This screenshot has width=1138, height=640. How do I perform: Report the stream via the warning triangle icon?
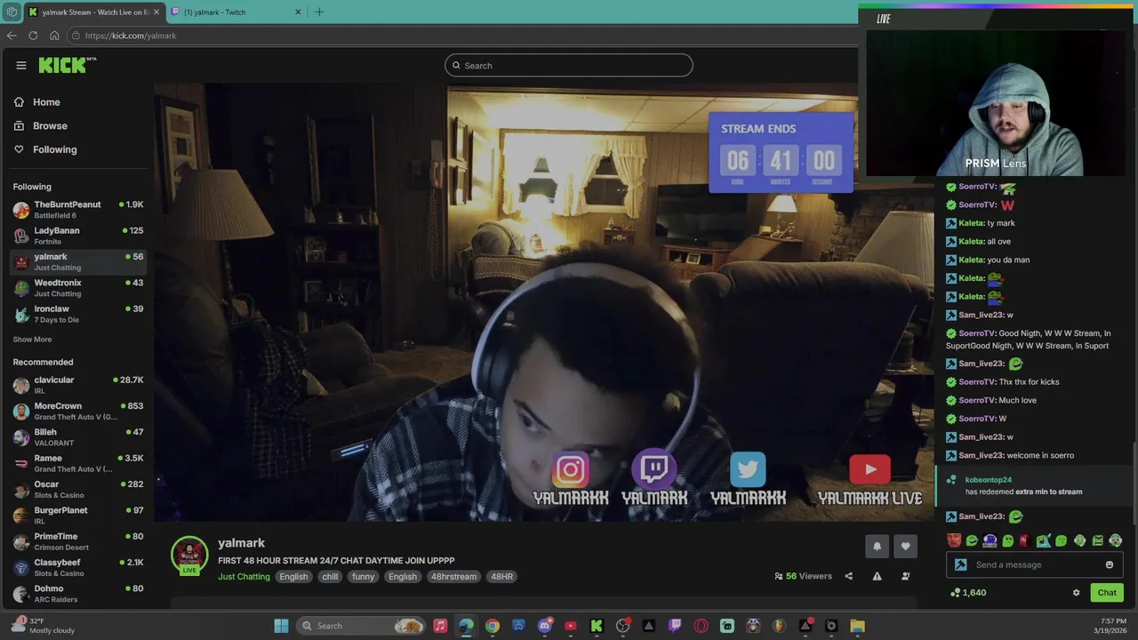tap(877, 576)
